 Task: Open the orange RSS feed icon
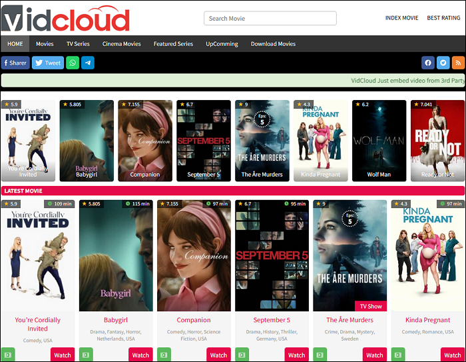pos(458,63)
